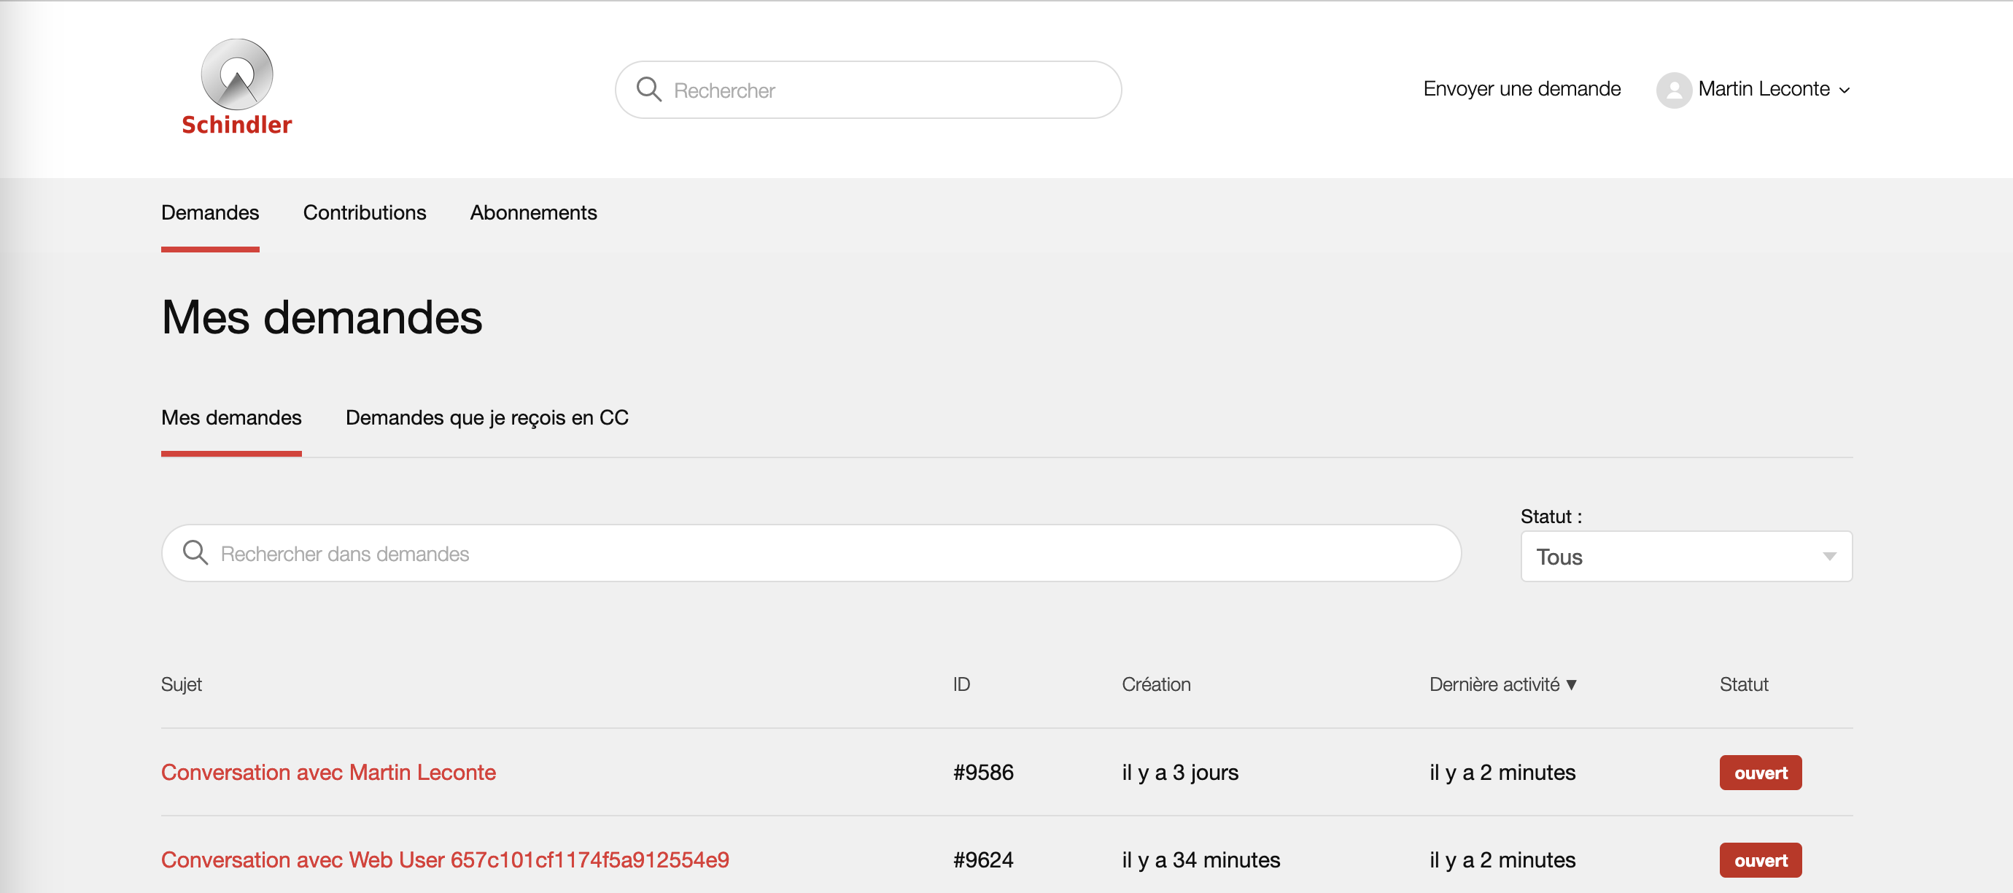Click the magnifier icon in the top search bar
The width and height of the screenshot is (2013, 893).
648,89
